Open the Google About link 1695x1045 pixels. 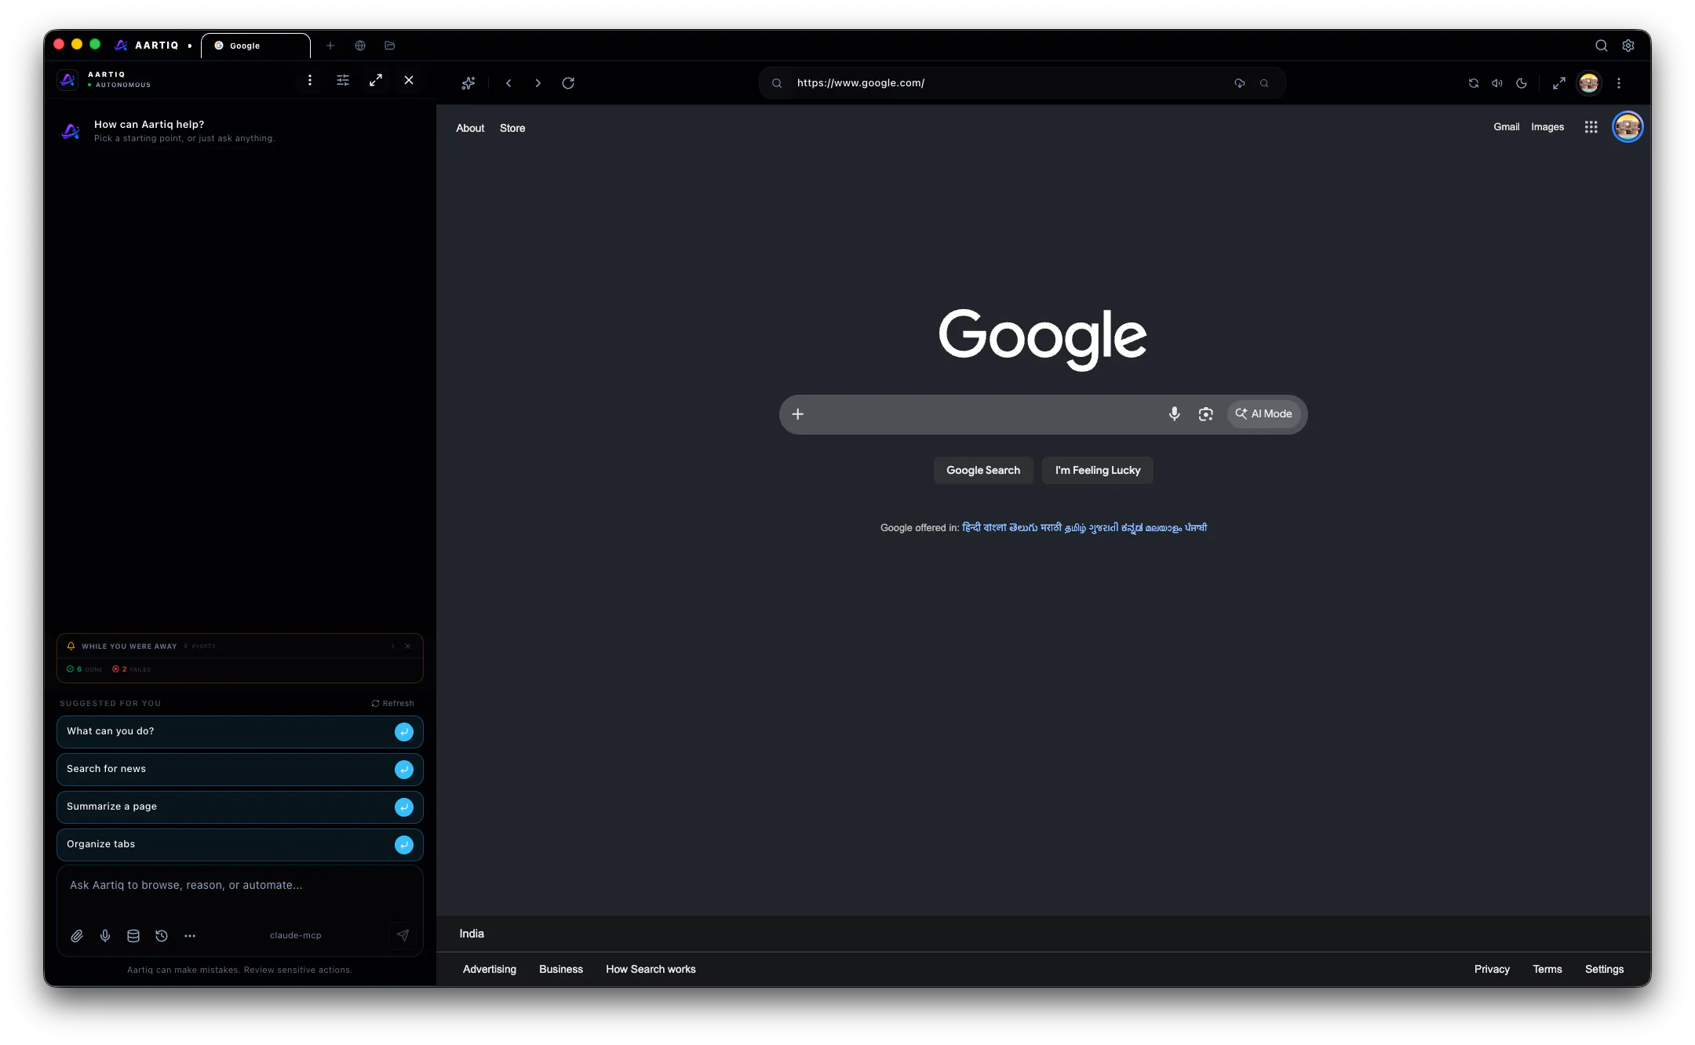point(470,129)
